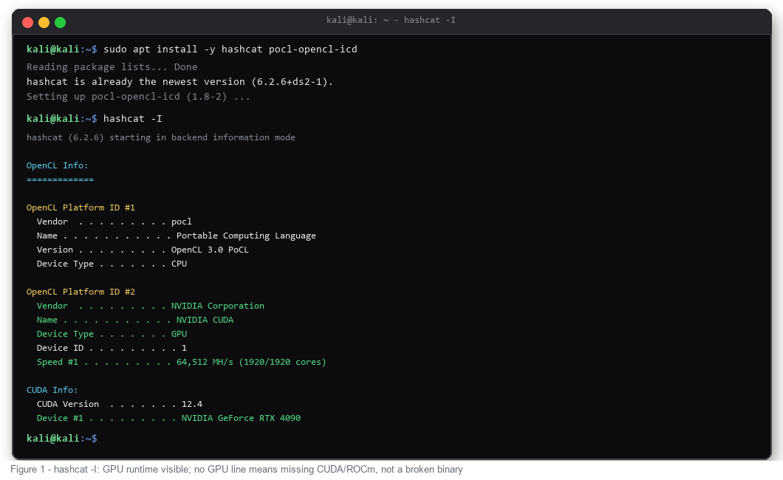Click the 'Device Type . . GPU' line
783x480 pixels.
coord(112,334)
